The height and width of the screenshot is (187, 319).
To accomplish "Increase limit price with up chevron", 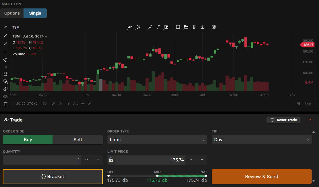I will 202,160.
